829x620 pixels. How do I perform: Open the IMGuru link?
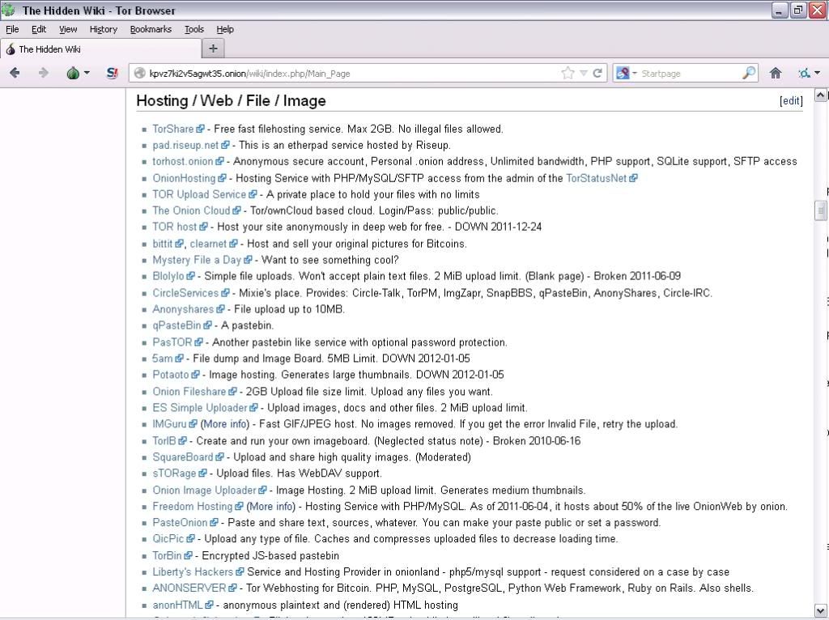170,424
